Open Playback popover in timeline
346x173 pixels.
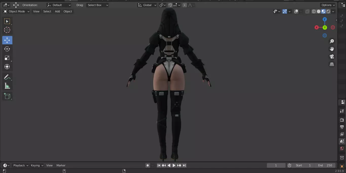coord(21,165)
